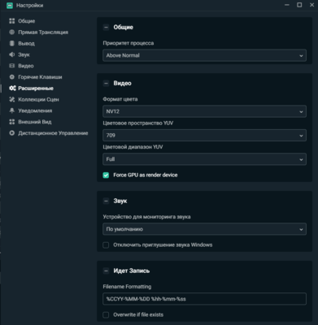Click the Вывод sidebar icon
This screenshot has width=318, height=325.
[12, 43]
